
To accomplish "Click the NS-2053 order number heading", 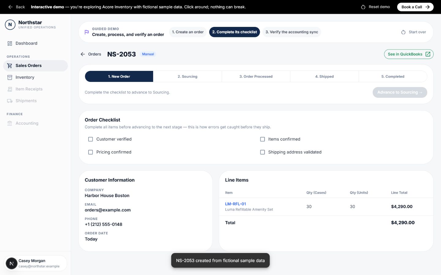I will 122,54.
